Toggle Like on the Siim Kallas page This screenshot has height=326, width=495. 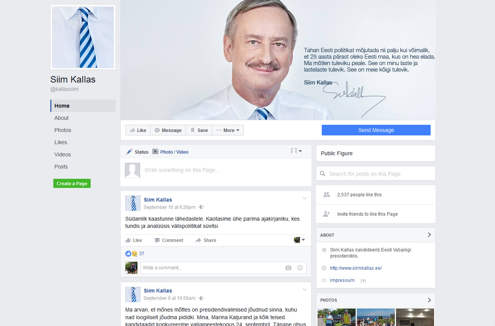138,130
